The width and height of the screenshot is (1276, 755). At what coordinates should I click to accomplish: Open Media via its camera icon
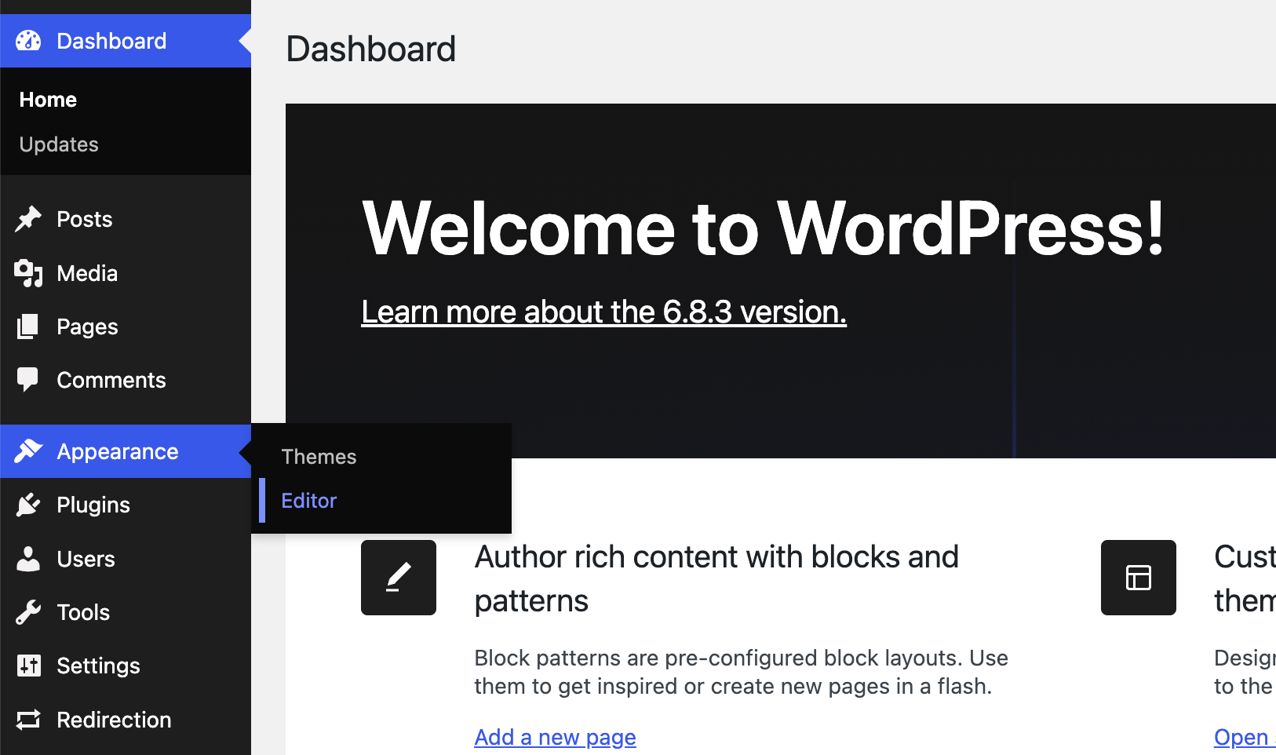29,273
